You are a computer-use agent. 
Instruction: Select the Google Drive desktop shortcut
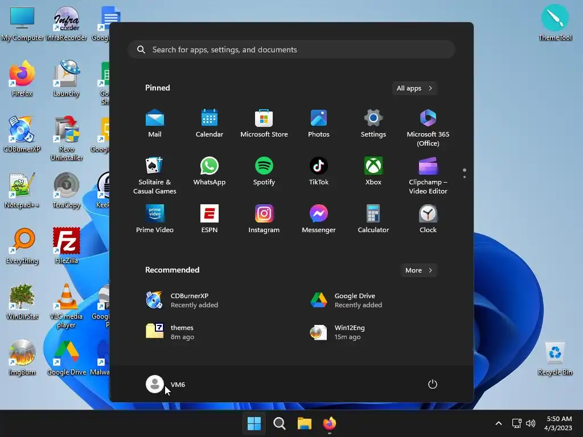click(x=67, y=357)
